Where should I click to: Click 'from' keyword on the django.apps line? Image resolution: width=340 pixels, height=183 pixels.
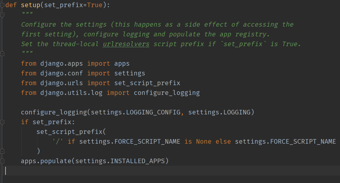tap(29, 64)
